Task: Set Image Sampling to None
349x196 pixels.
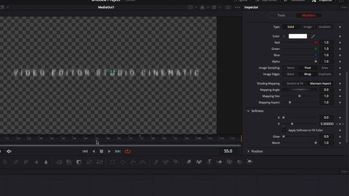Action: 291,68
